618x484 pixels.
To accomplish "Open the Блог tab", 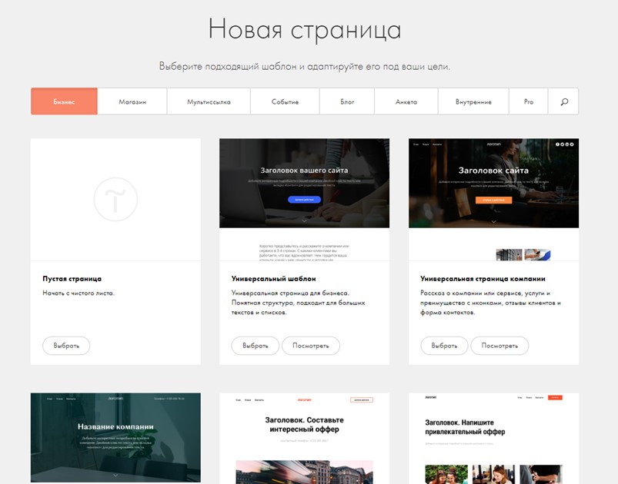I will [347, 101].
